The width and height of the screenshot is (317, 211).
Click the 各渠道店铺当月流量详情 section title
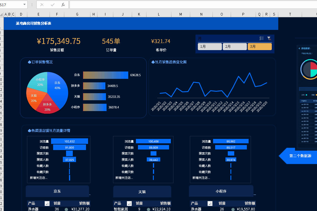[x=49, y=131]
